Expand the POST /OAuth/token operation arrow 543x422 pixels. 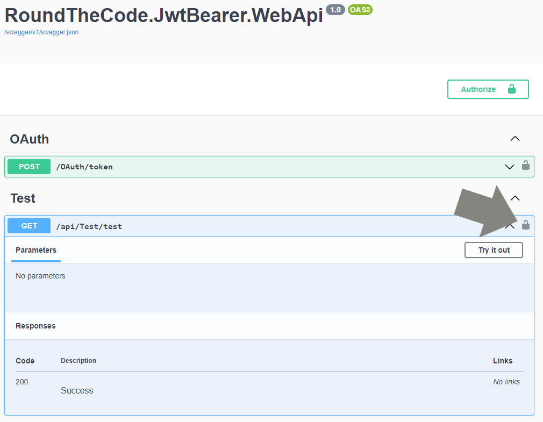click(x=510, y=167)
